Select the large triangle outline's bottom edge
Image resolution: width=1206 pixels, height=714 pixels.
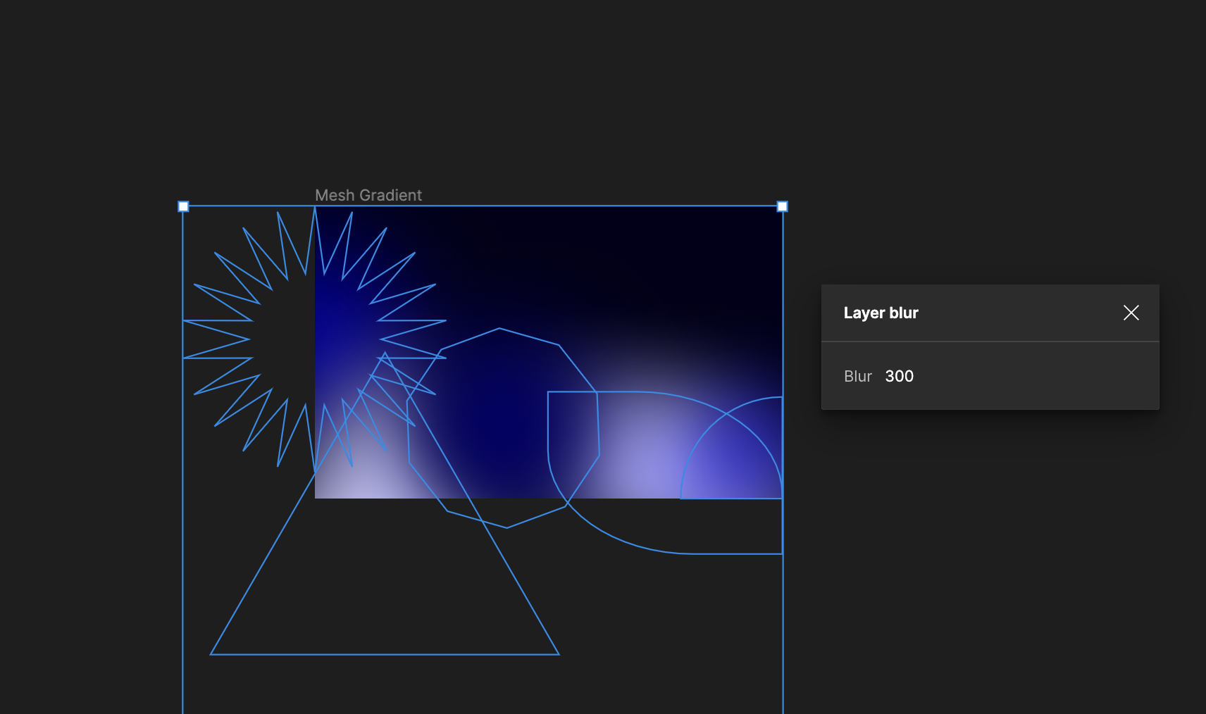385,654
